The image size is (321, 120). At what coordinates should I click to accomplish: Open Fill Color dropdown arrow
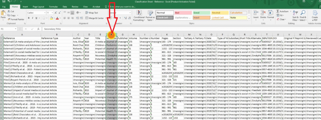point(54,18)
